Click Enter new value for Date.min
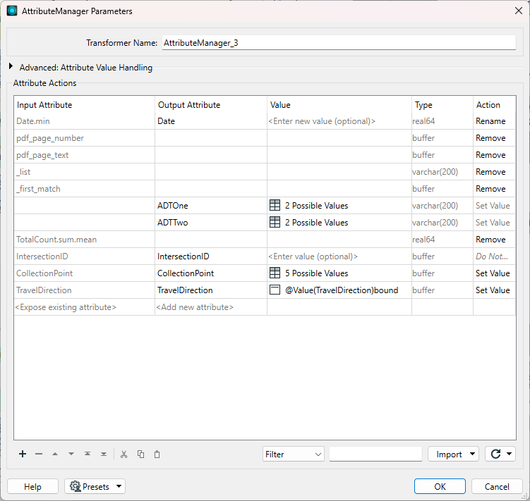The width and height of the screenshot is (530, 501). (339, 121)
